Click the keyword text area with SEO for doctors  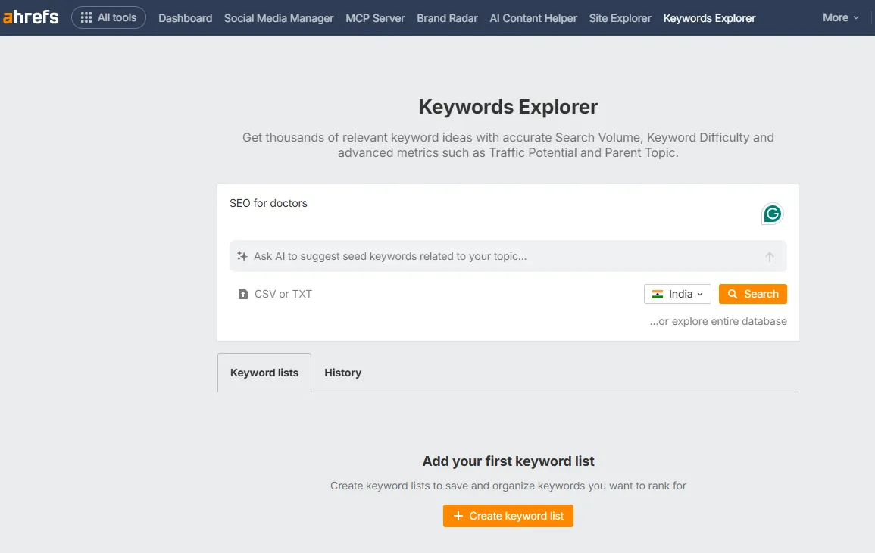point(485,212)
